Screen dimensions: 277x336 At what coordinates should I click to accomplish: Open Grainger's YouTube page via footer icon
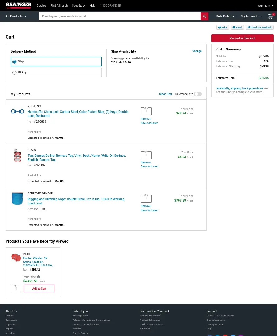[225, 335]
